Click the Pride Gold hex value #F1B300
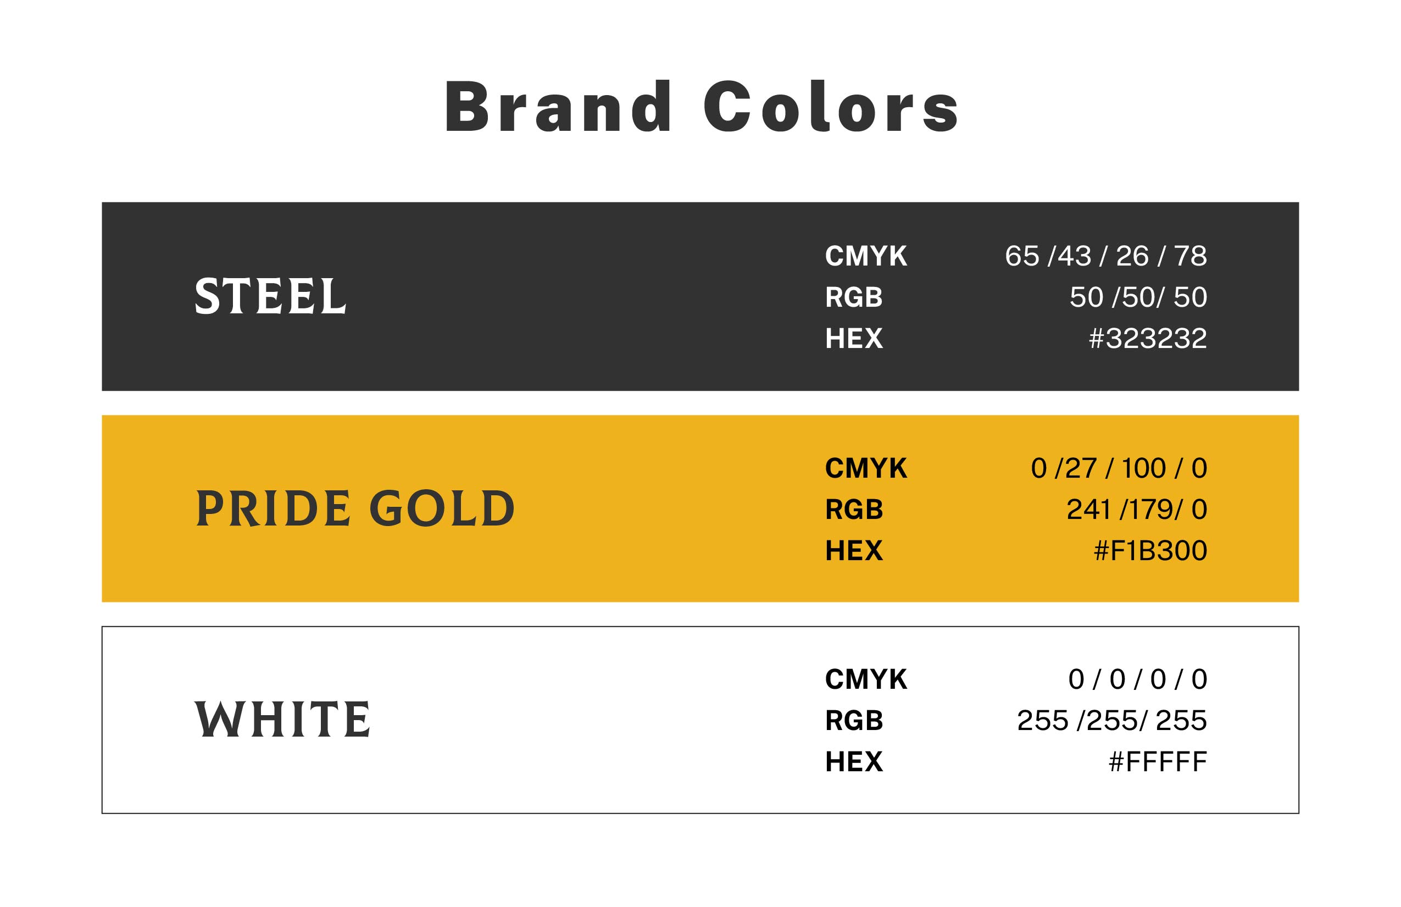This screenshot has width=1401, height=907. (1149, 551)
